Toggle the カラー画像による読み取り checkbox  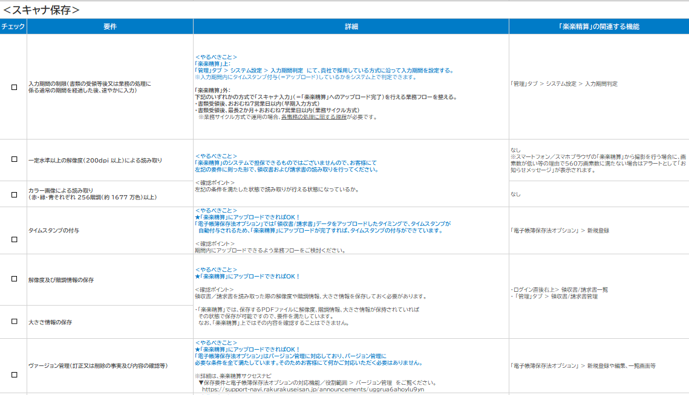(x=14, y=194)
